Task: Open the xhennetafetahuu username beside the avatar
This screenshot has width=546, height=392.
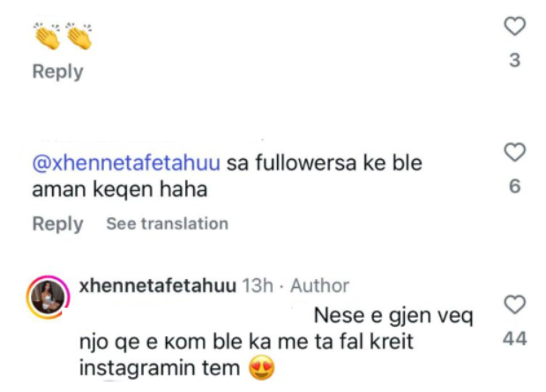Action: pyautogui.click(x=158, y=286)
